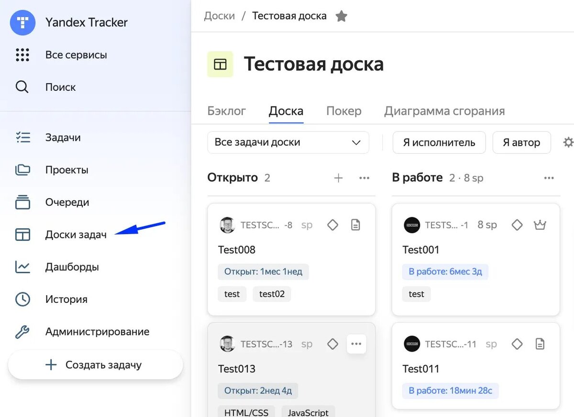This screenshot has height=417, width=574.
Task: Click assignee avatar on Test008 card
Action: tap(227, 225)
